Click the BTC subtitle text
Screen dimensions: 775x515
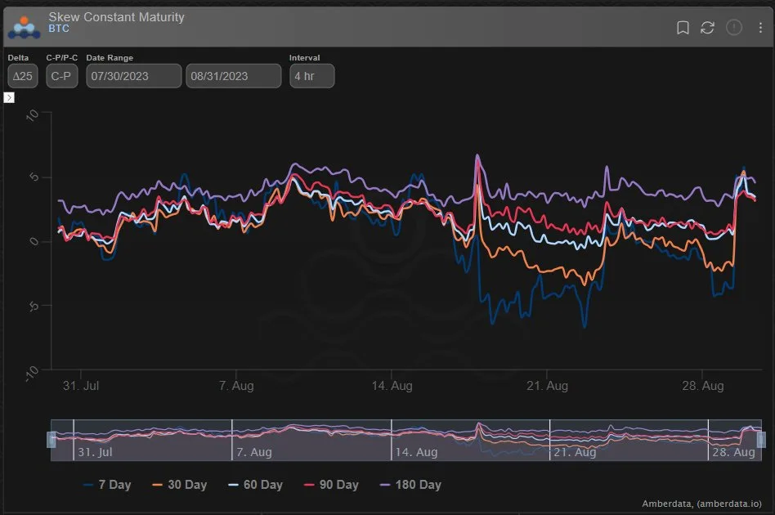[x=59, y=29]
